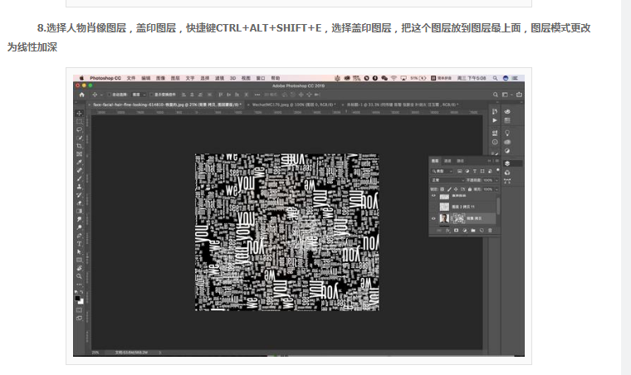Click the delete layer trash icon
The image size is (631, 375).
[490, 231]
